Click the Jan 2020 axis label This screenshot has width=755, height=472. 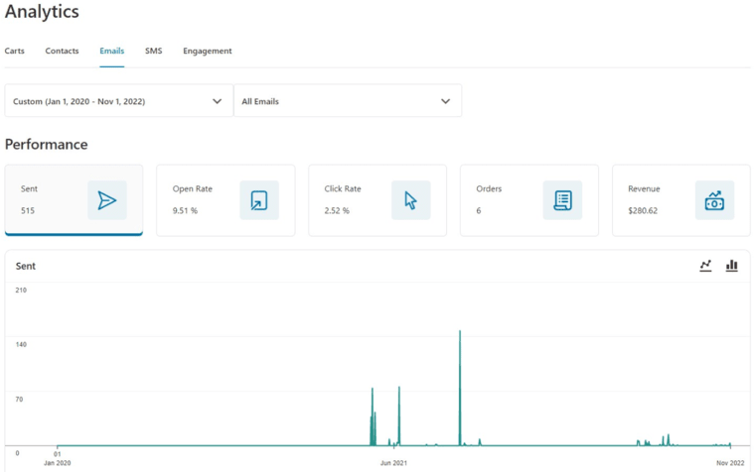pos(58,463)
